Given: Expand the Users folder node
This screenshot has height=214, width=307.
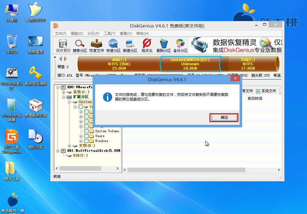Looking at the screenshot, I should 81,136.
